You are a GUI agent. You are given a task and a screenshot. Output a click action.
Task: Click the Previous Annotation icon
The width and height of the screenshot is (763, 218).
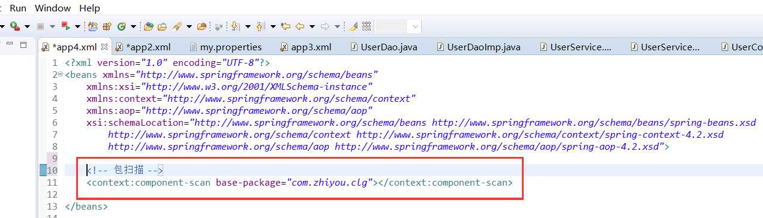260,26
